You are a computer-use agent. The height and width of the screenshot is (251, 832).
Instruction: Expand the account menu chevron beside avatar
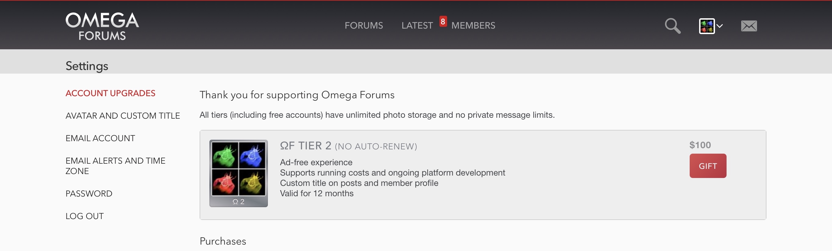pos(720,26)
